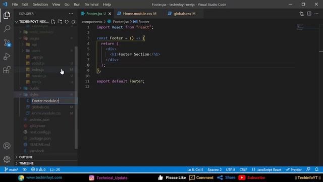Change end of line via CRLF

(243, 170)
